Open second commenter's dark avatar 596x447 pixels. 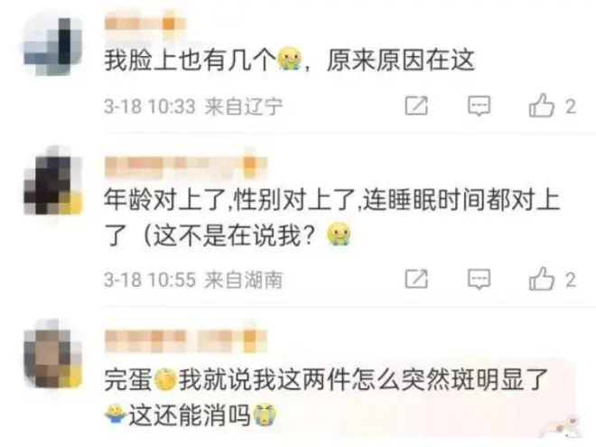[52, 181]
